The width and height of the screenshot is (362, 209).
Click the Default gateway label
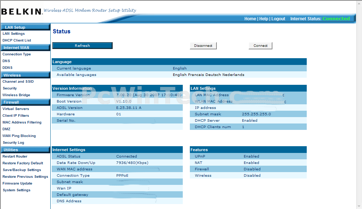(x=73, y=195)
